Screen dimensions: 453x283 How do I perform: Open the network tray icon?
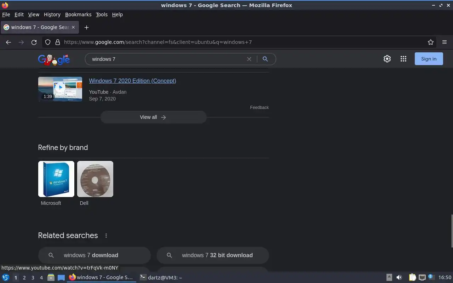(x=422, y=278)
